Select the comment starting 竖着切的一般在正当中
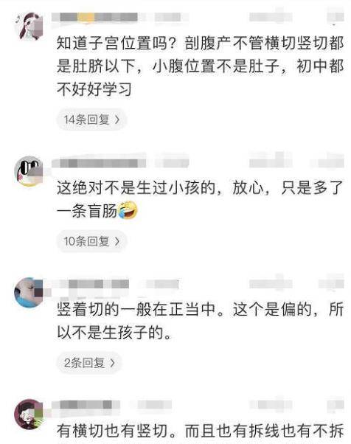 pos(200,321)
